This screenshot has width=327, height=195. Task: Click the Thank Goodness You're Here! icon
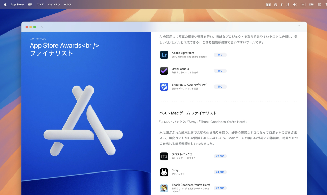(x=164, y=188)
